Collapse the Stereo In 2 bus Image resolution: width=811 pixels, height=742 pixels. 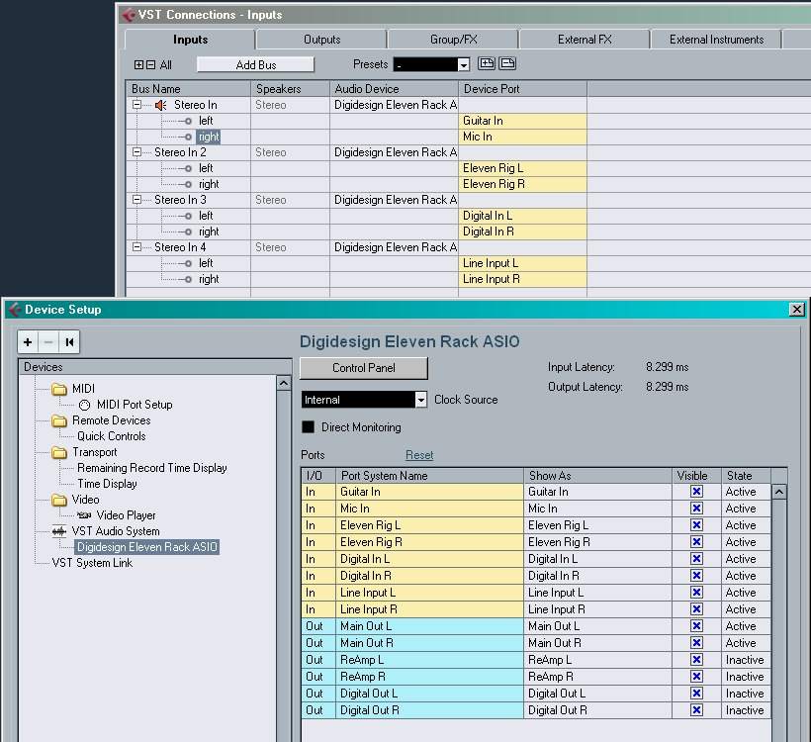pyautogui.click(x=136, y=152)
